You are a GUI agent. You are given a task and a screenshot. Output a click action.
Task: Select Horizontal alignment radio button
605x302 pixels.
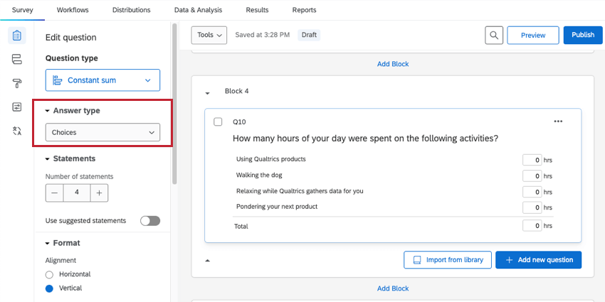tap(49, 274)
